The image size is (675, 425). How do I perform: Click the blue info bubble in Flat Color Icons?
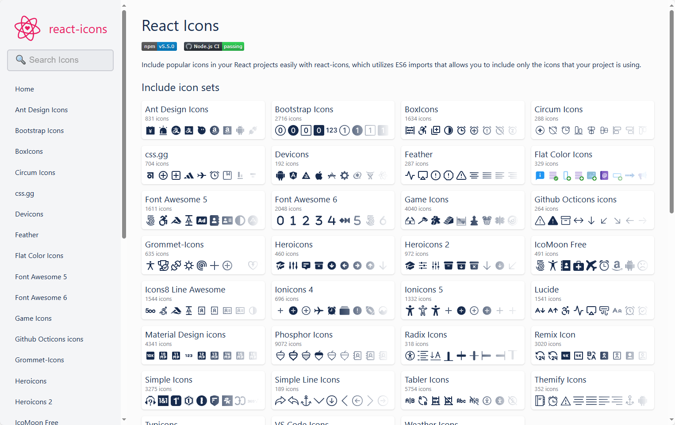540,175
